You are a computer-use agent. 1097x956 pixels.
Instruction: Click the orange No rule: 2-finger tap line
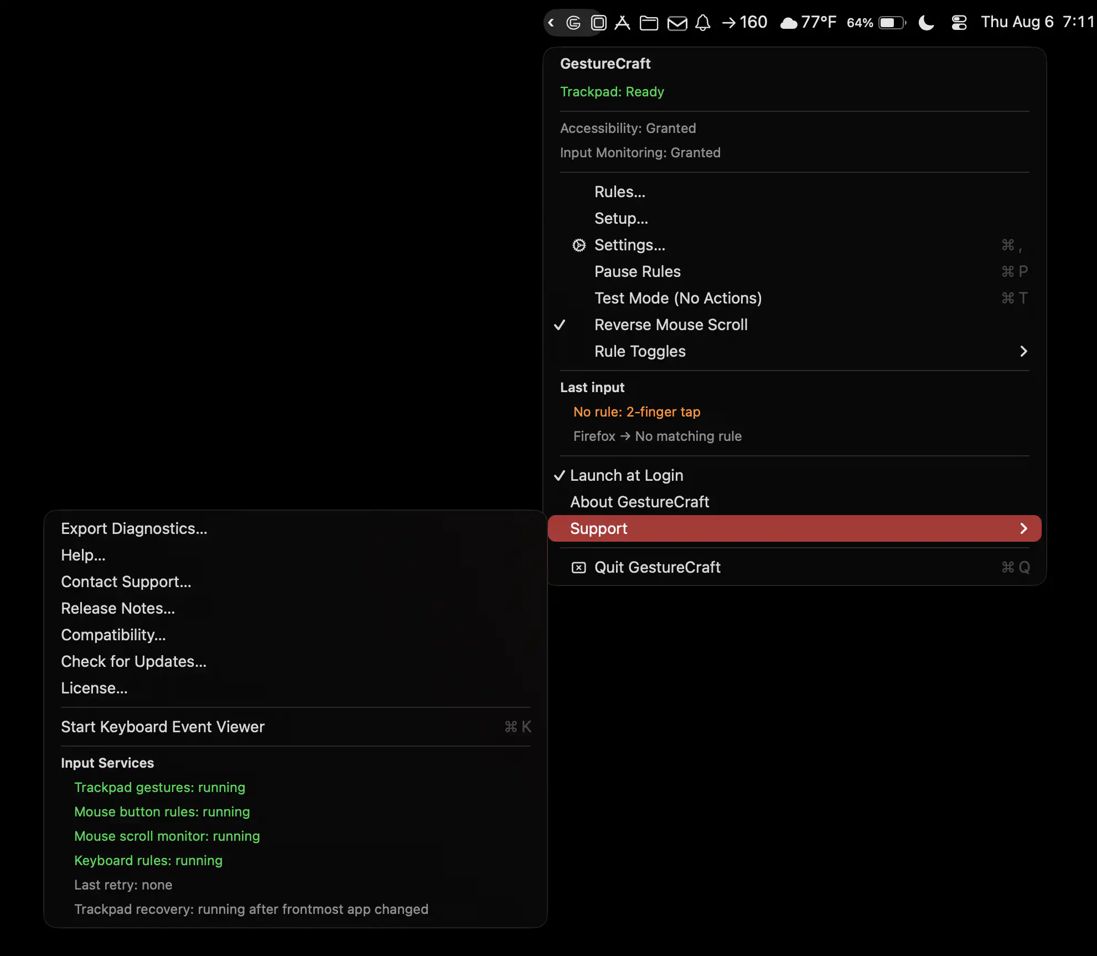637,412
